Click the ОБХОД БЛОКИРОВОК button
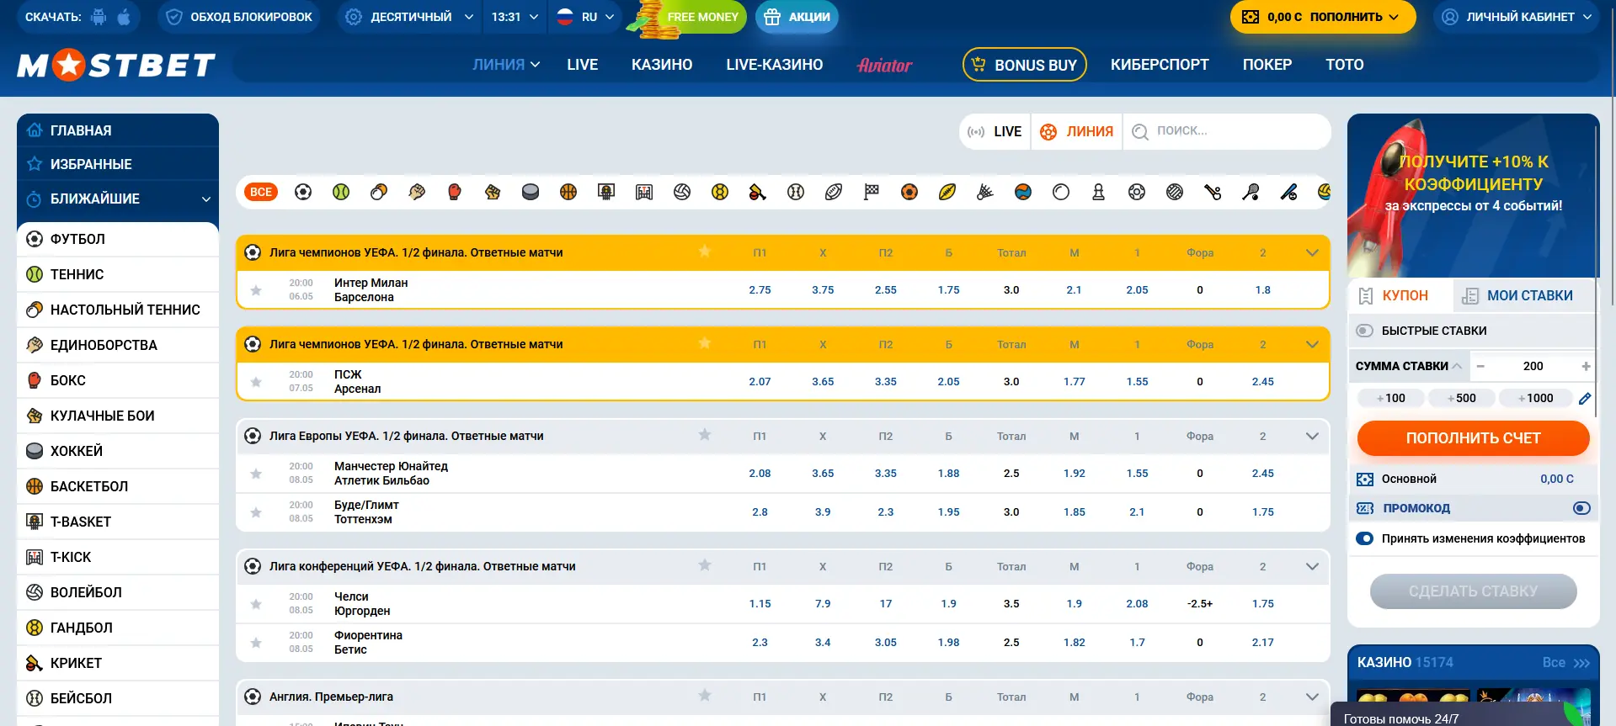1616x726 pixels. tap(240, 17)
